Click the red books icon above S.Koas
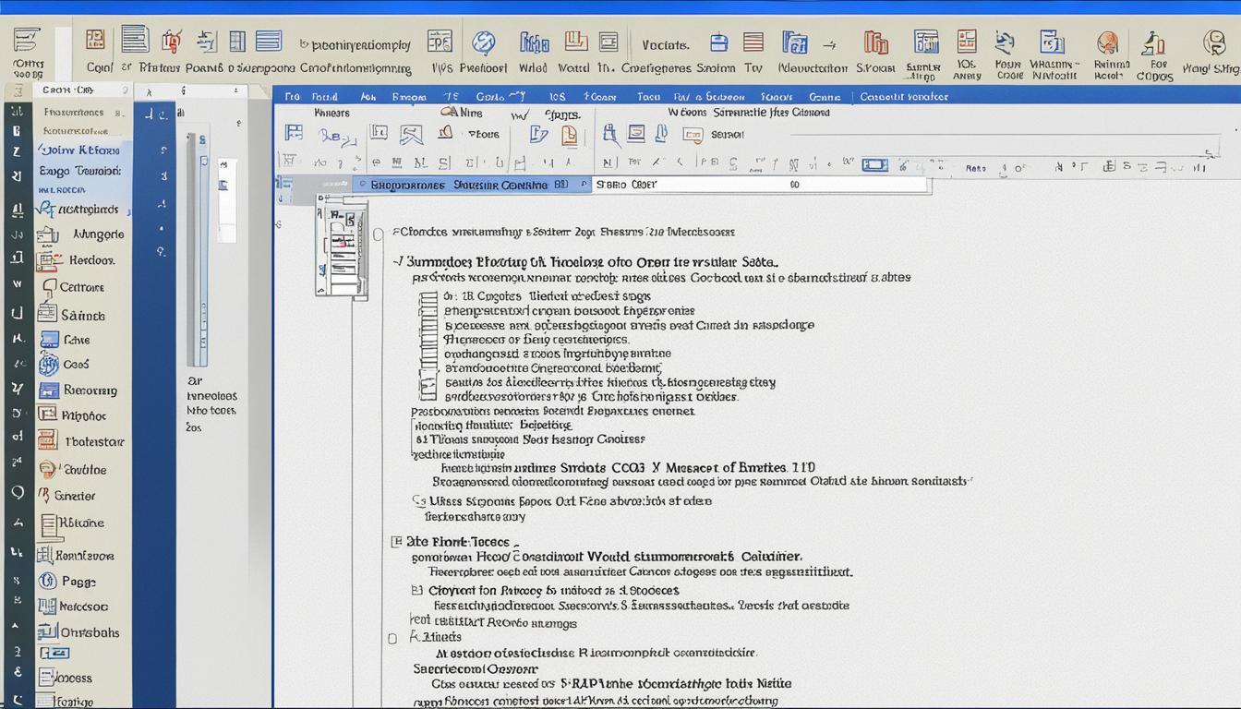 874,42
